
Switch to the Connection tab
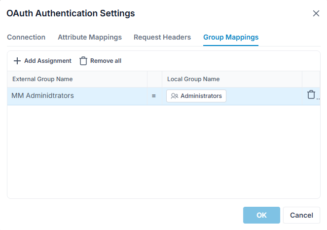coord(26,37)
